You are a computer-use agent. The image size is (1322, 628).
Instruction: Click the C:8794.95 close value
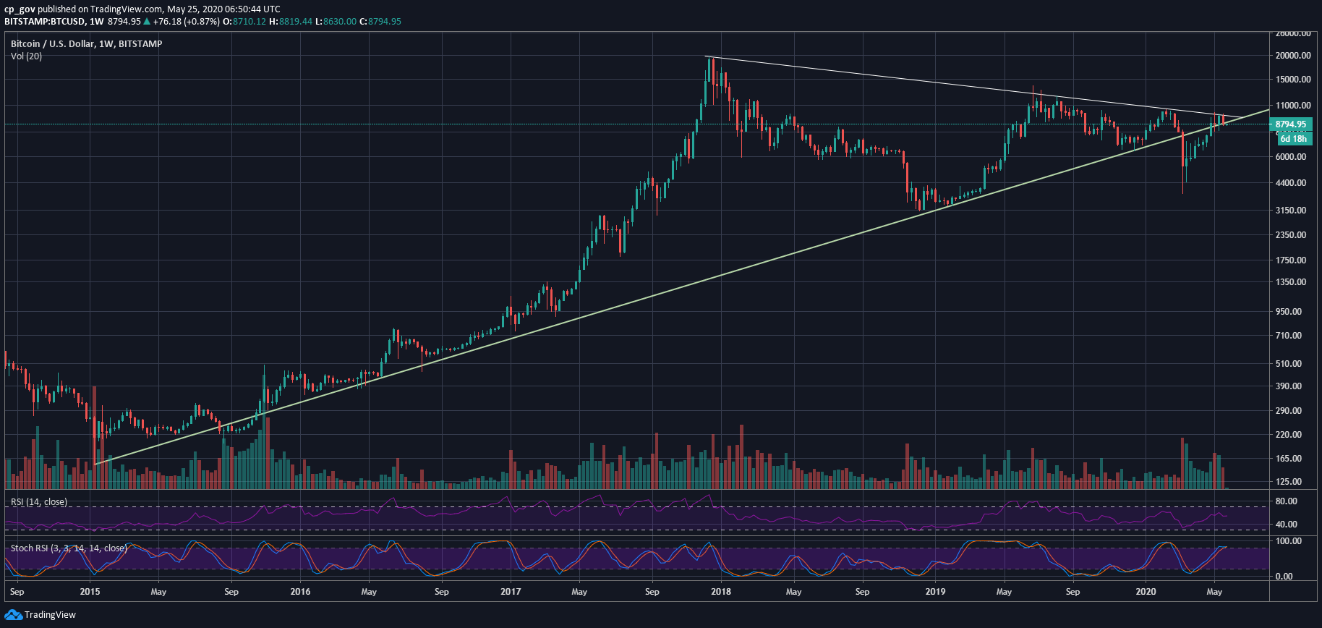pos(380,22)
